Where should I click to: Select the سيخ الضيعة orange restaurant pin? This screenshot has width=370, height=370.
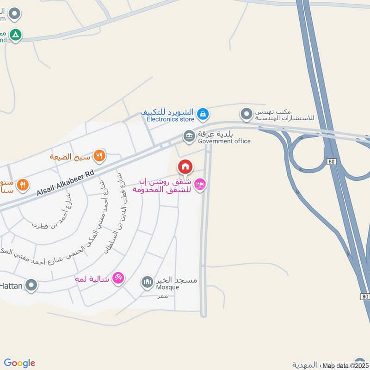coord(99,156)
